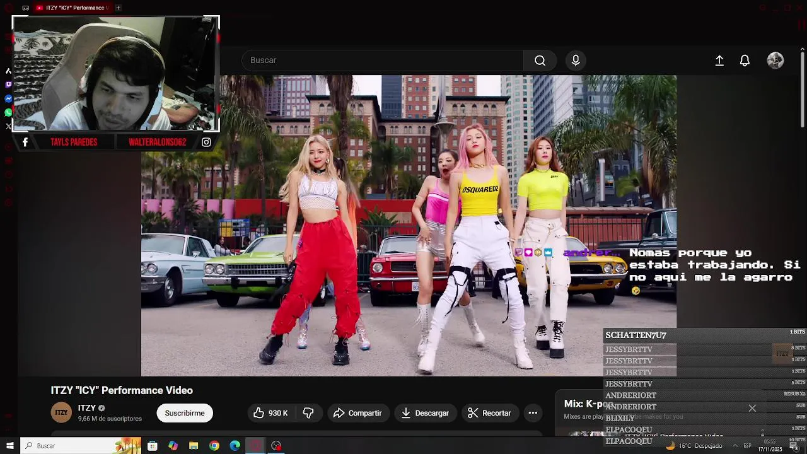Click the Mix: K-pop heading
The image size is (807, 454).
pyautogui.click(x=589, y=404)
